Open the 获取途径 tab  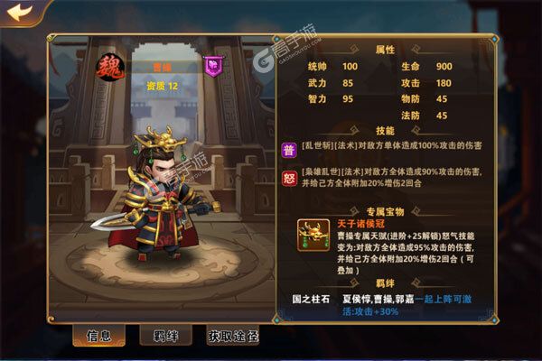pos(233,336)
